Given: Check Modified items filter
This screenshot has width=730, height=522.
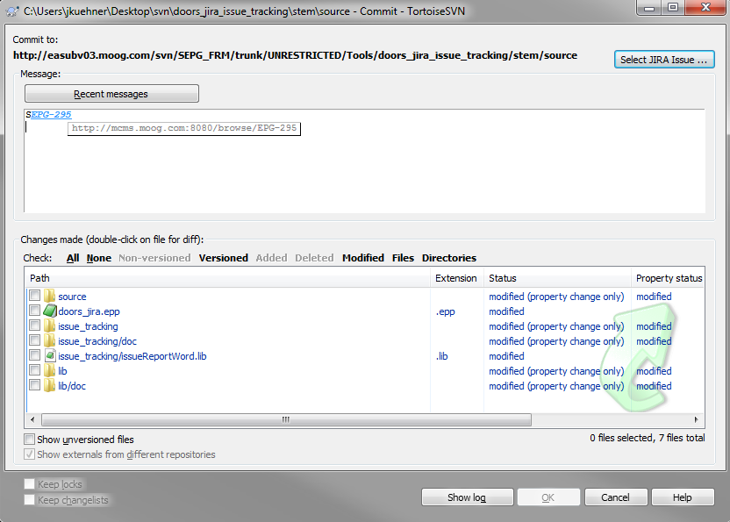Looking at the screenshot, I should (x=363, y=258).
